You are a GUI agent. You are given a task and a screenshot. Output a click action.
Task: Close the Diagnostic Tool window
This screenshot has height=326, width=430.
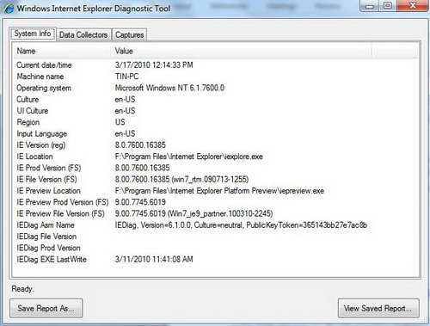[x=413, y=6]
